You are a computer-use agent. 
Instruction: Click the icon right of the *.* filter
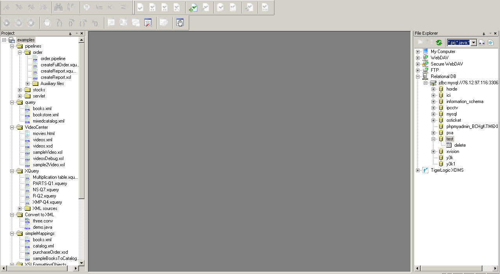click(x=491, y=43)
